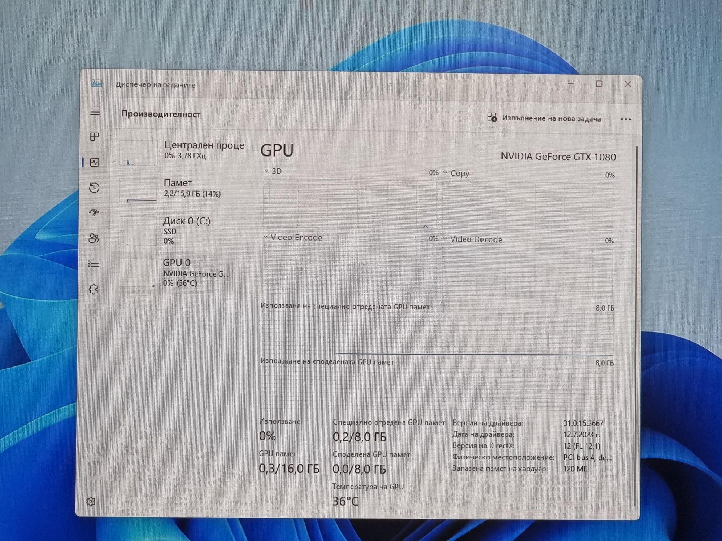722x541 pixels.
Task: Select the 'GPU 0' entry
Action: (x=178, y=273)
